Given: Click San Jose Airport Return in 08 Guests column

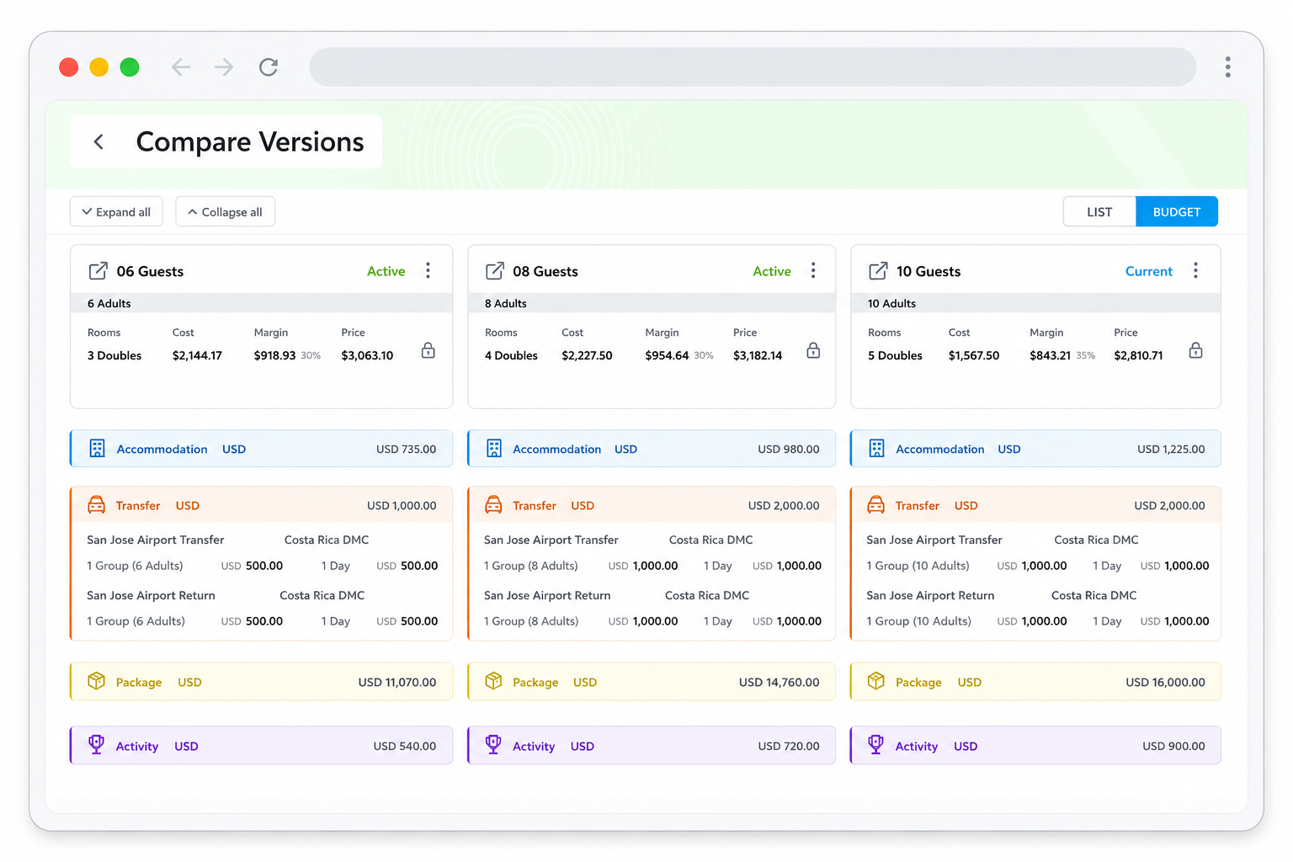Looking at the screenshot, I should (x=547, y=595).
